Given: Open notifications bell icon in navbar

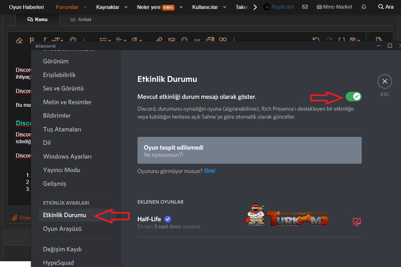Looking at the screenshot, I should (x=364, y=7).
